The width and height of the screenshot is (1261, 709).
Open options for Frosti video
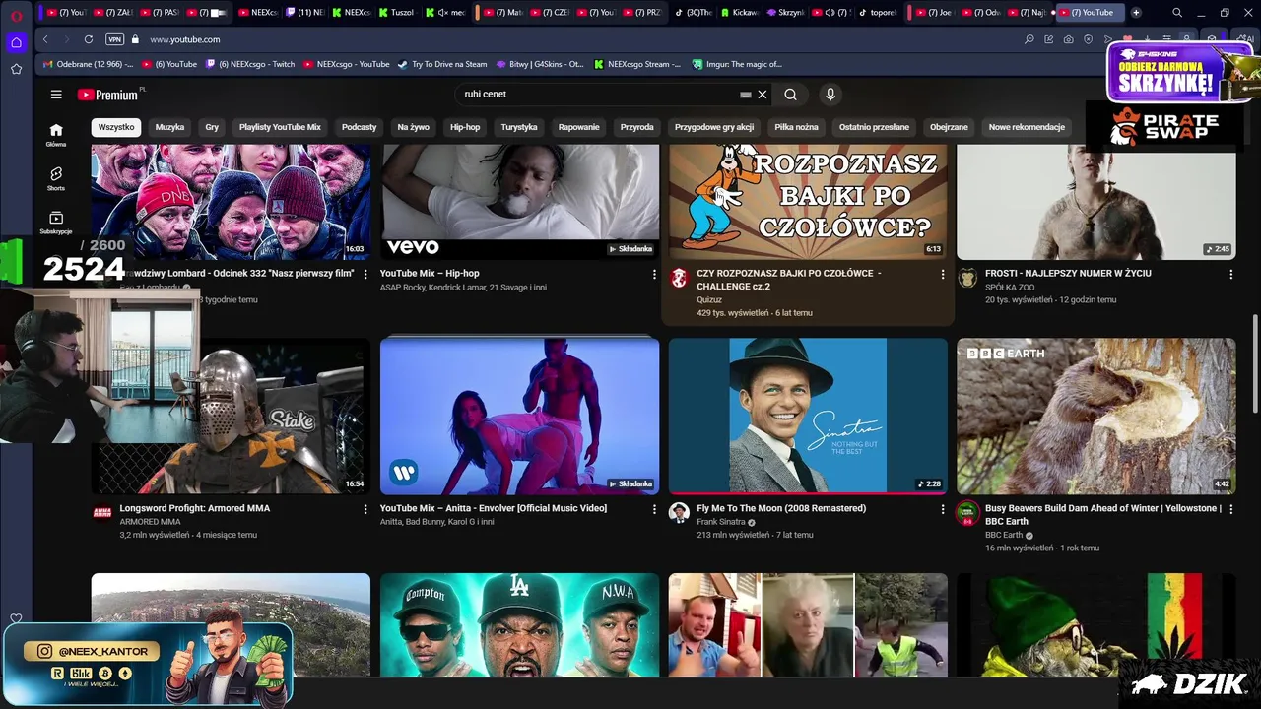click(1230, 274)
